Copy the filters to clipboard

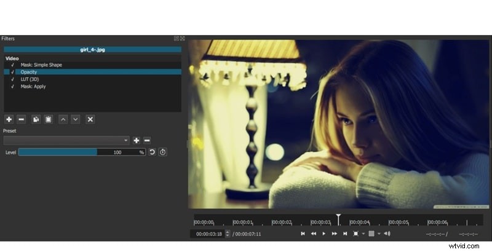[x=36, y=119]
